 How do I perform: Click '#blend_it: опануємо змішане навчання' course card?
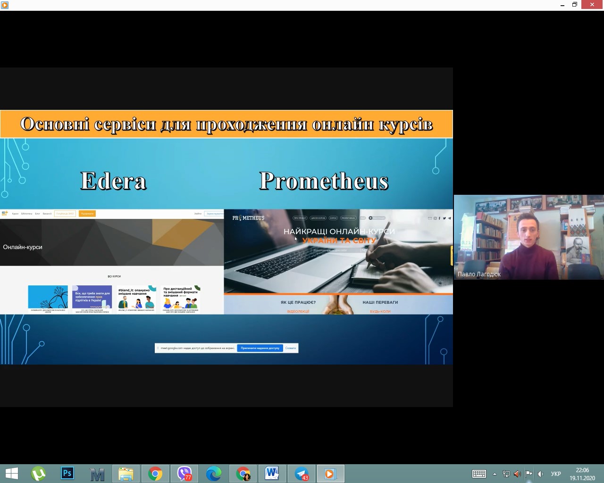coord(136,299)
